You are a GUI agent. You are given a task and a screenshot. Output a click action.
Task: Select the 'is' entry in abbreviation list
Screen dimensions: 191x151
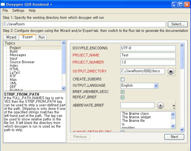point(123,124)
